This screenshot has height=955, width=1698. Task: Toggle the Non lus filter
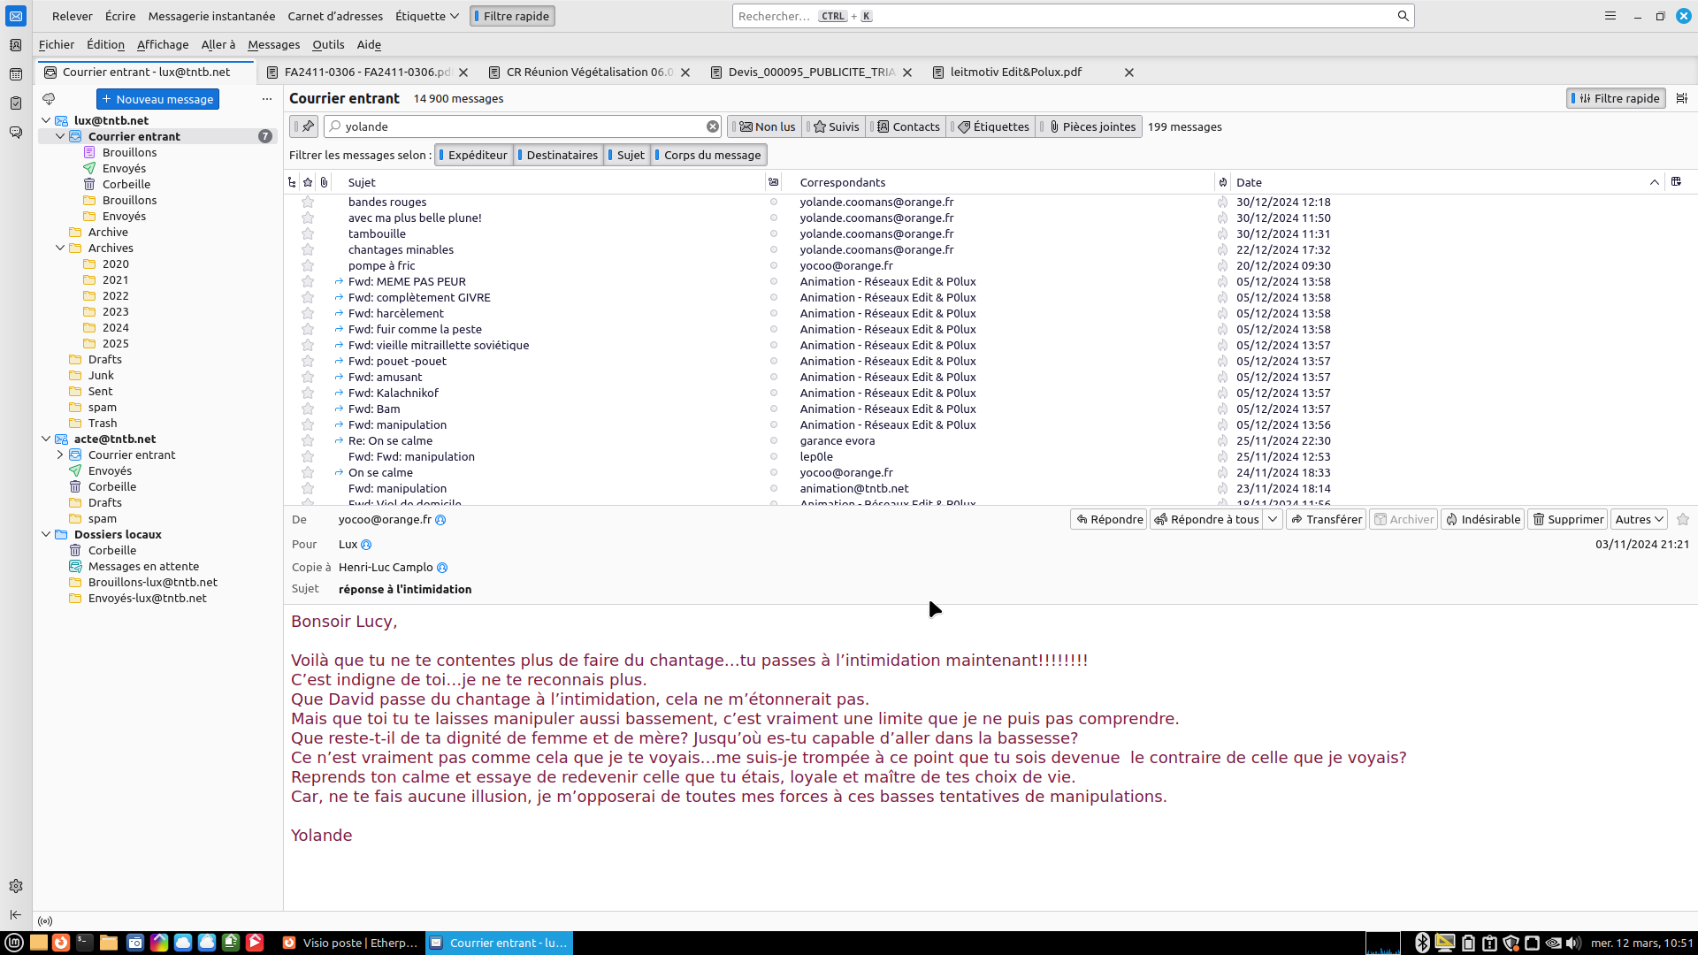click(x=768, y=126)
